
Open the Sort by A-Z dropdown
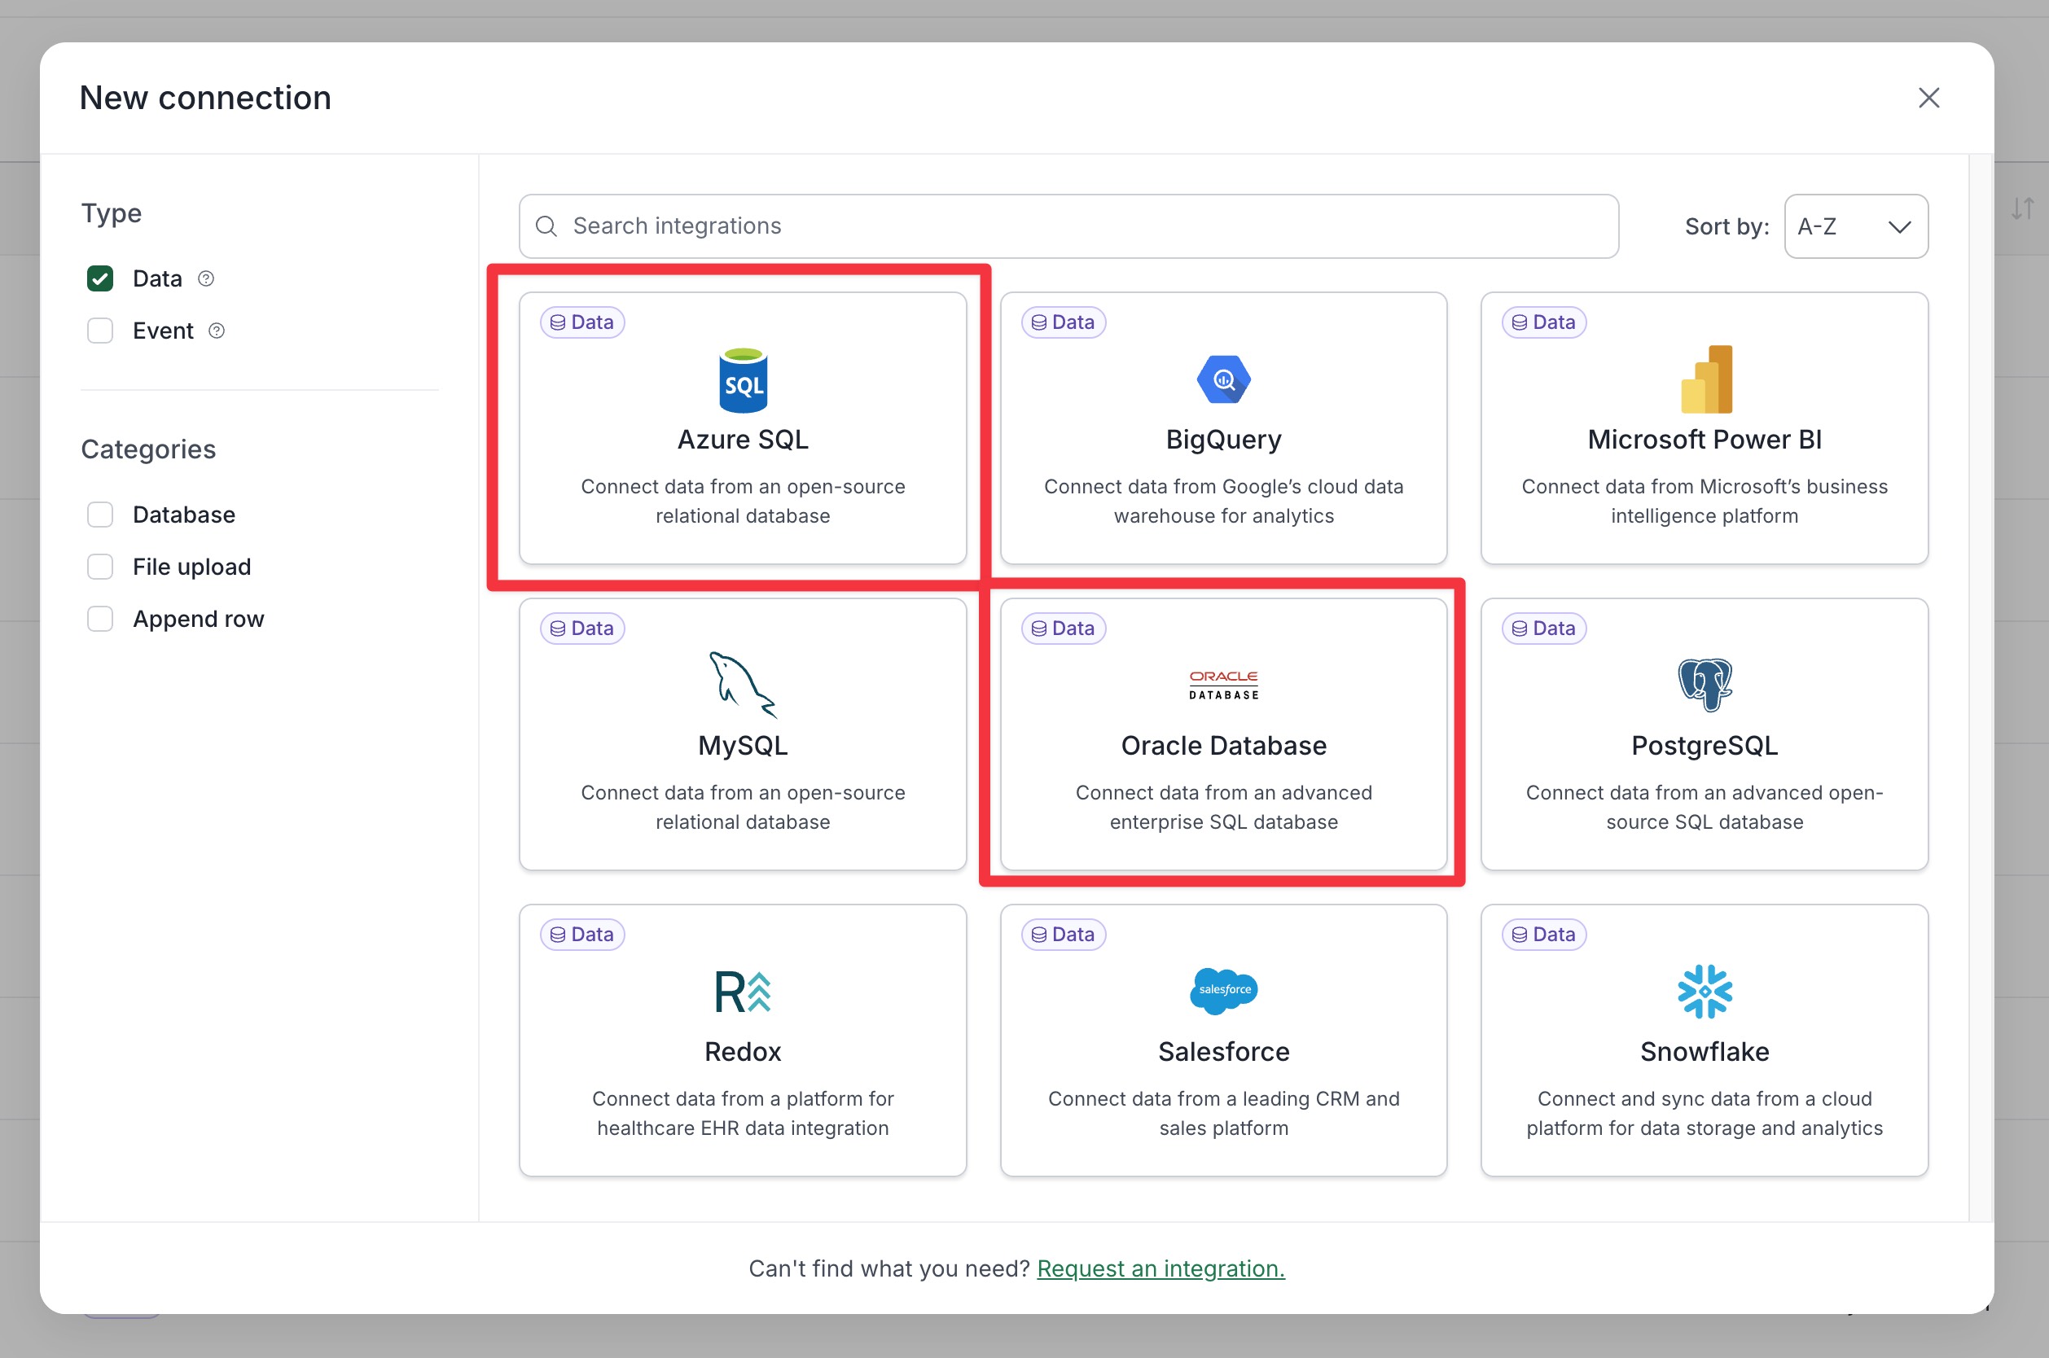click(1855, 227)
